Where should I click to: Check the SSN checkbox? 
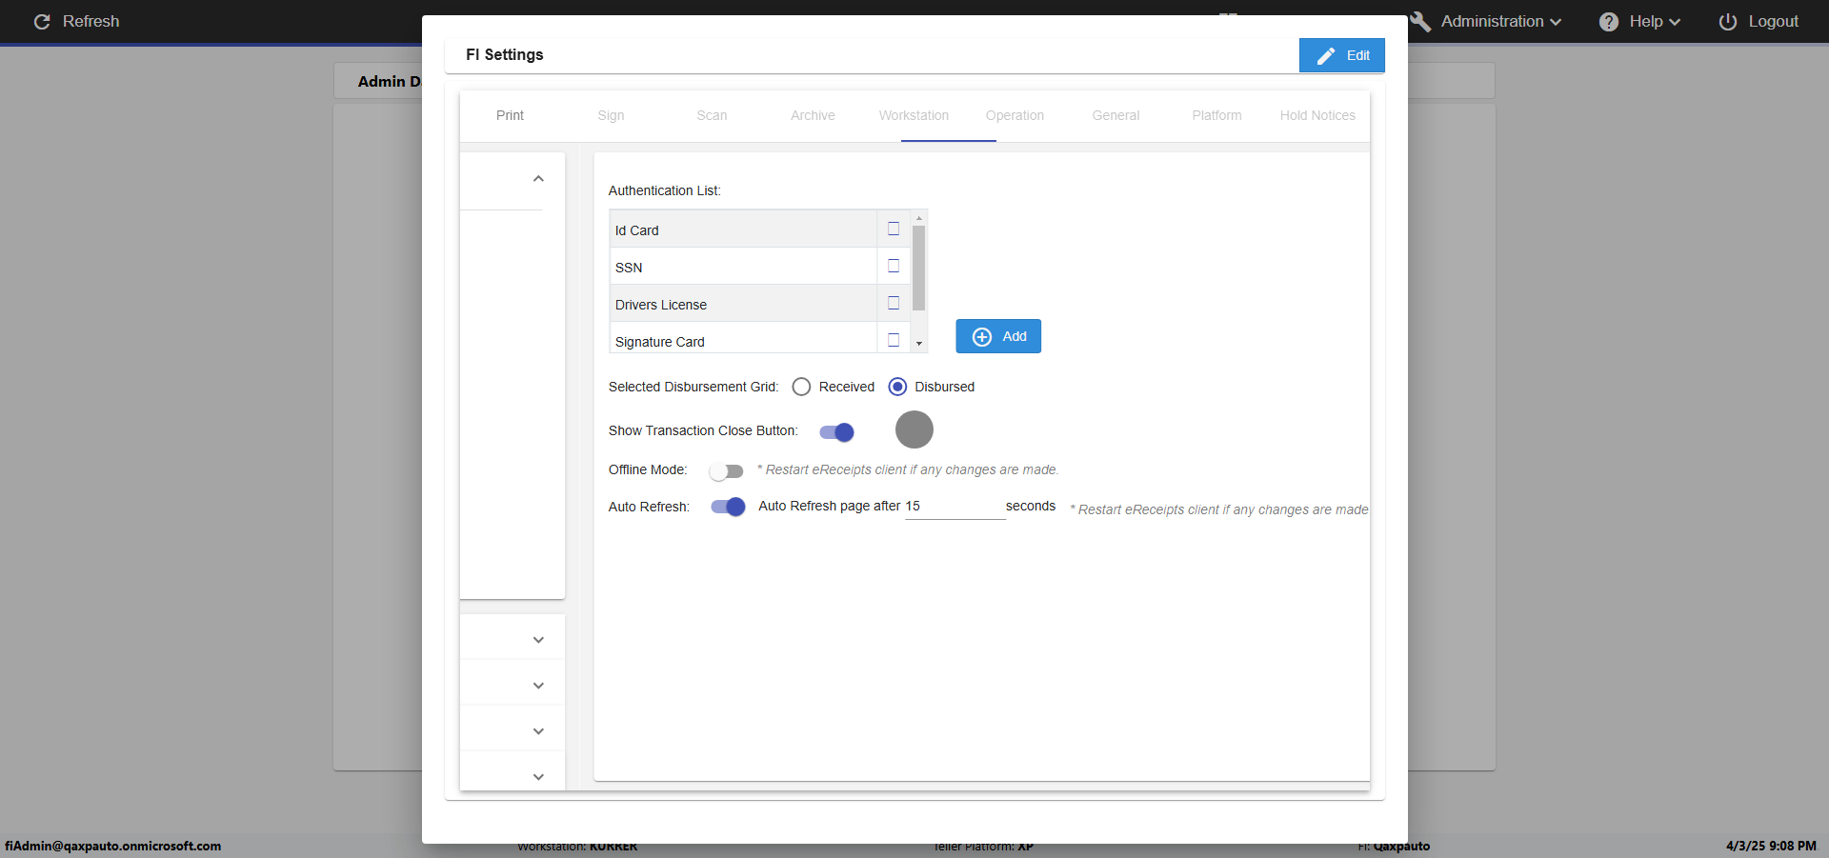[x=894, y=266]
